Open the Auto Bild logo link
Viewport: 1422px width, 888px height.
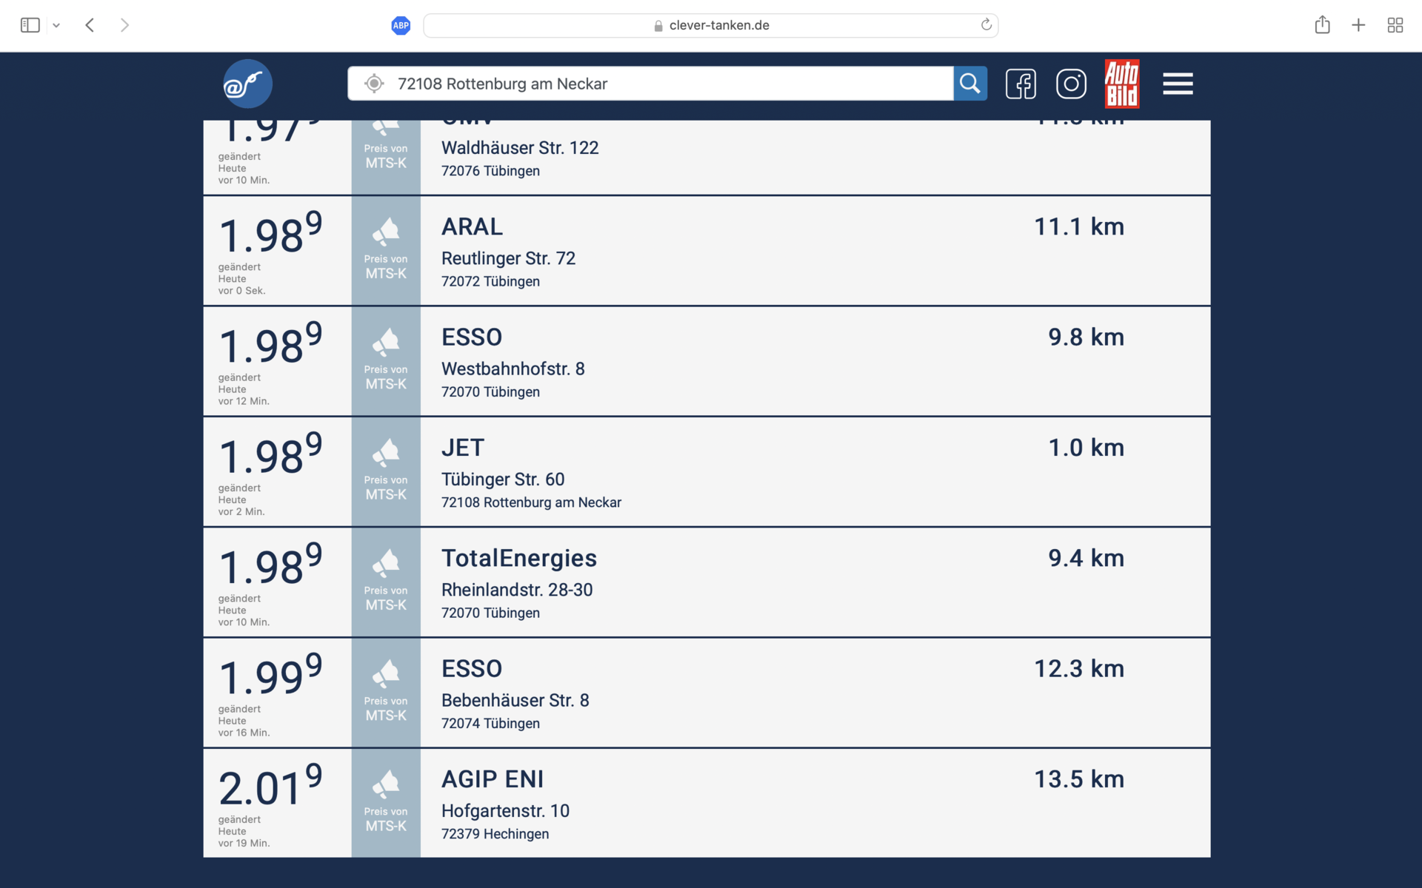(x=1122, y=84)
